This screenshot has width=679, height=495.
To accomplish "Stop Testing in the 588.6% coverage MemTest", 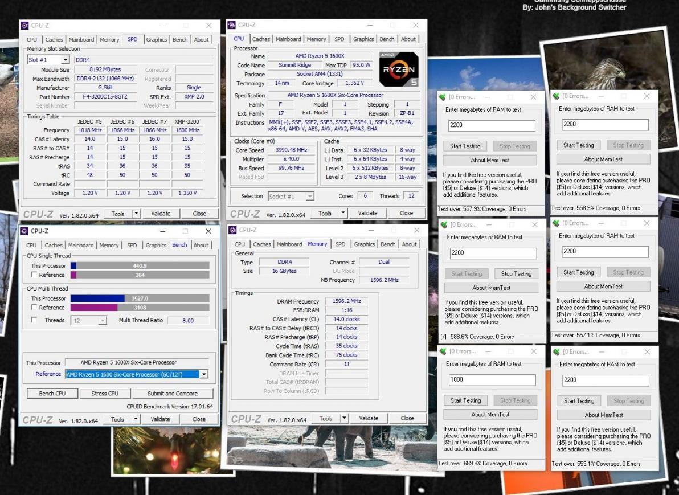I will coord(516,273).
